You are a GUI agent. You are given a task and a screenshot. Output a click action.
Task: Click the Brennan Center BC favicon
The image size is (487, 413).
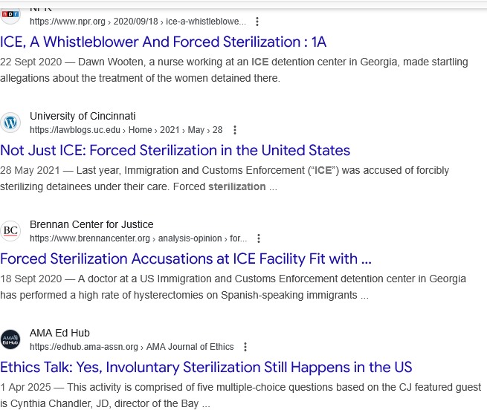(x=10, y=231)
